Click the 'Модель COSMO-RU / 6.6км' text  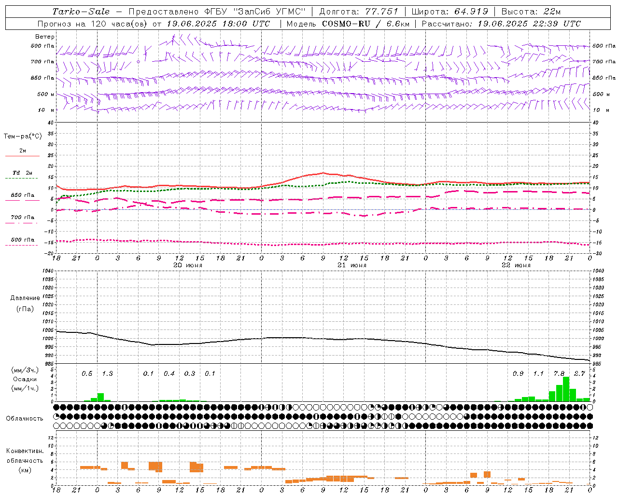(x=348, y=24)
